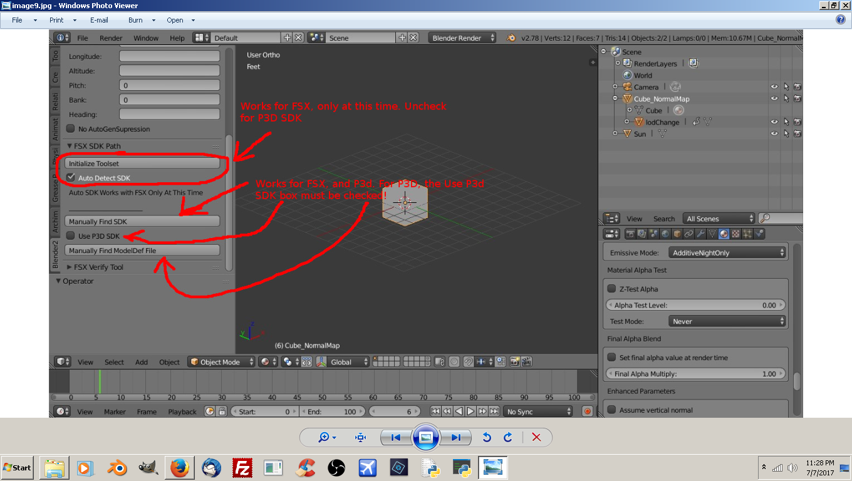Image resolution: width=852 pixels, height=481 pixels.
Task: Click the timeline Play animation button
Action: coord(470,411)
